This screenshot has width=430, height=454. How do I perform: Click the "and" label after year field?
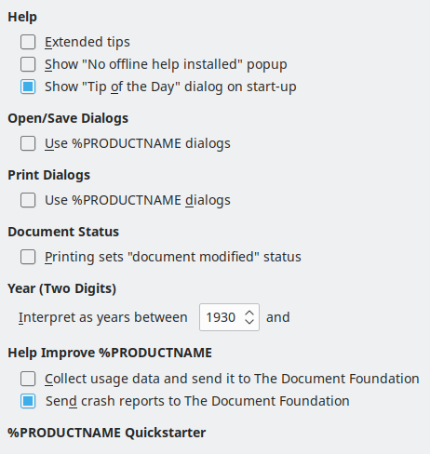point(278,317)
